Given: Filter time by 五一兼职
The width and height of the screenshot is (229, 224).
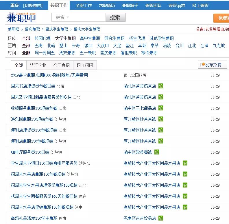Looking at the screenshot, I should click(88, 53).
